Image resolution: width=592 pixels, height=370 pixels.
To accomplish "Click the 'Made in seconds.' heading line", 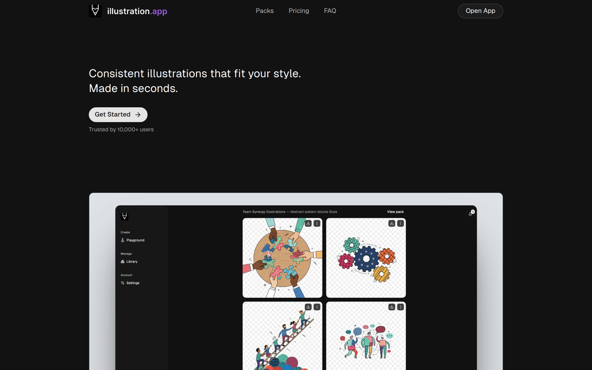I will 133,88.
